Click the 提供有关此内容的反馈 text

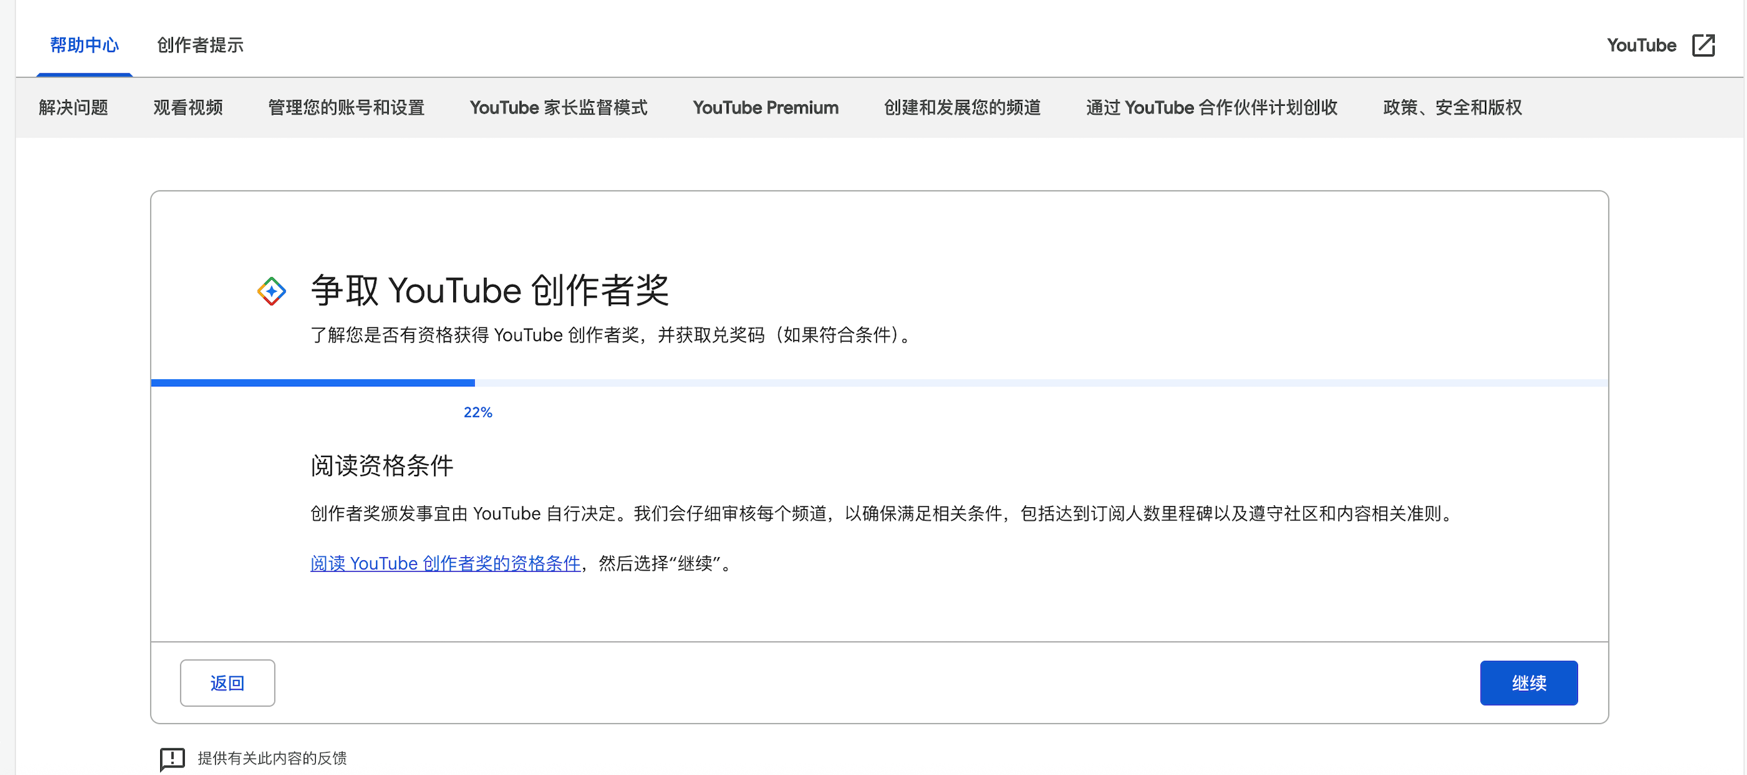coord(272,758)
